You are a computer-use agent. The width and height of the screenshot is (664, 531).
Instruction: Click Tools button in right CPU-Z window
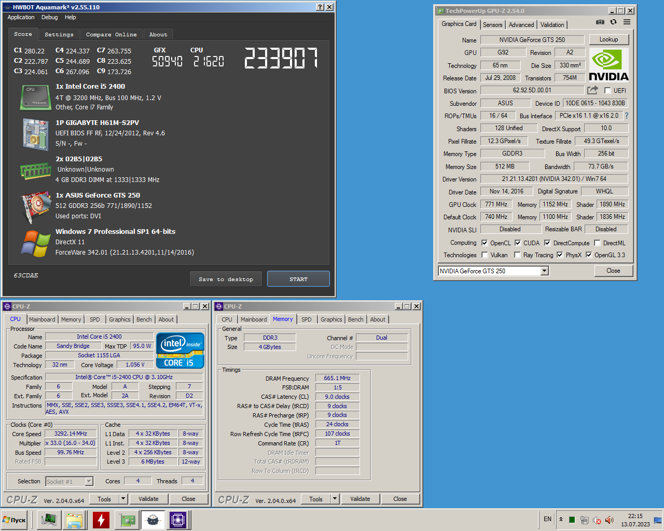pos(316,499)
